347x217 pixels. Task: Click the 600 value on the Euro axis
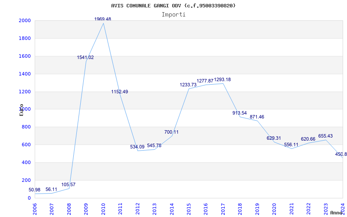pos(26,145)
